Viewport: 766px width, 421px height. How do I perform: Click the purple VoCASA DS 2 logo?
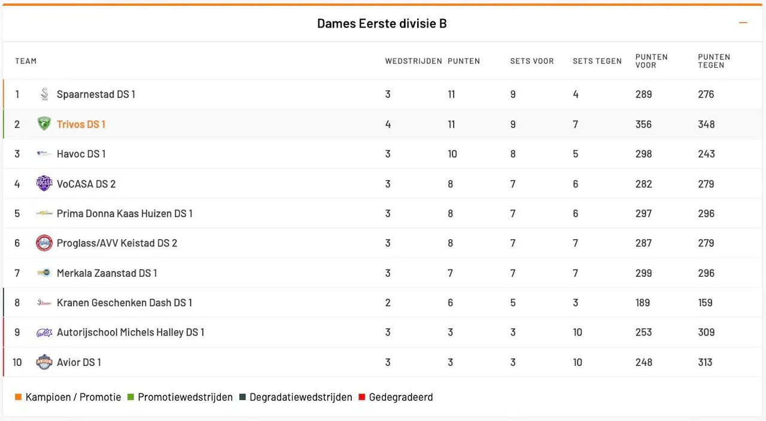44,184
